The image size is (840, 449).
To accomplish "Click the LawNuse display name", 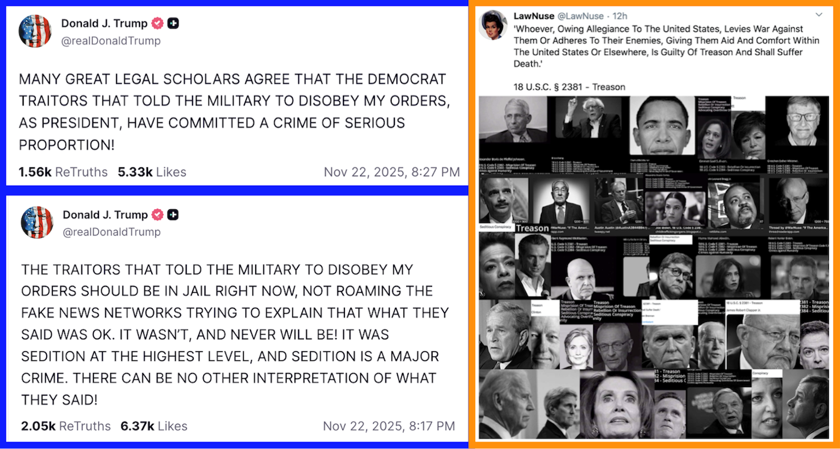I will 534,16.
